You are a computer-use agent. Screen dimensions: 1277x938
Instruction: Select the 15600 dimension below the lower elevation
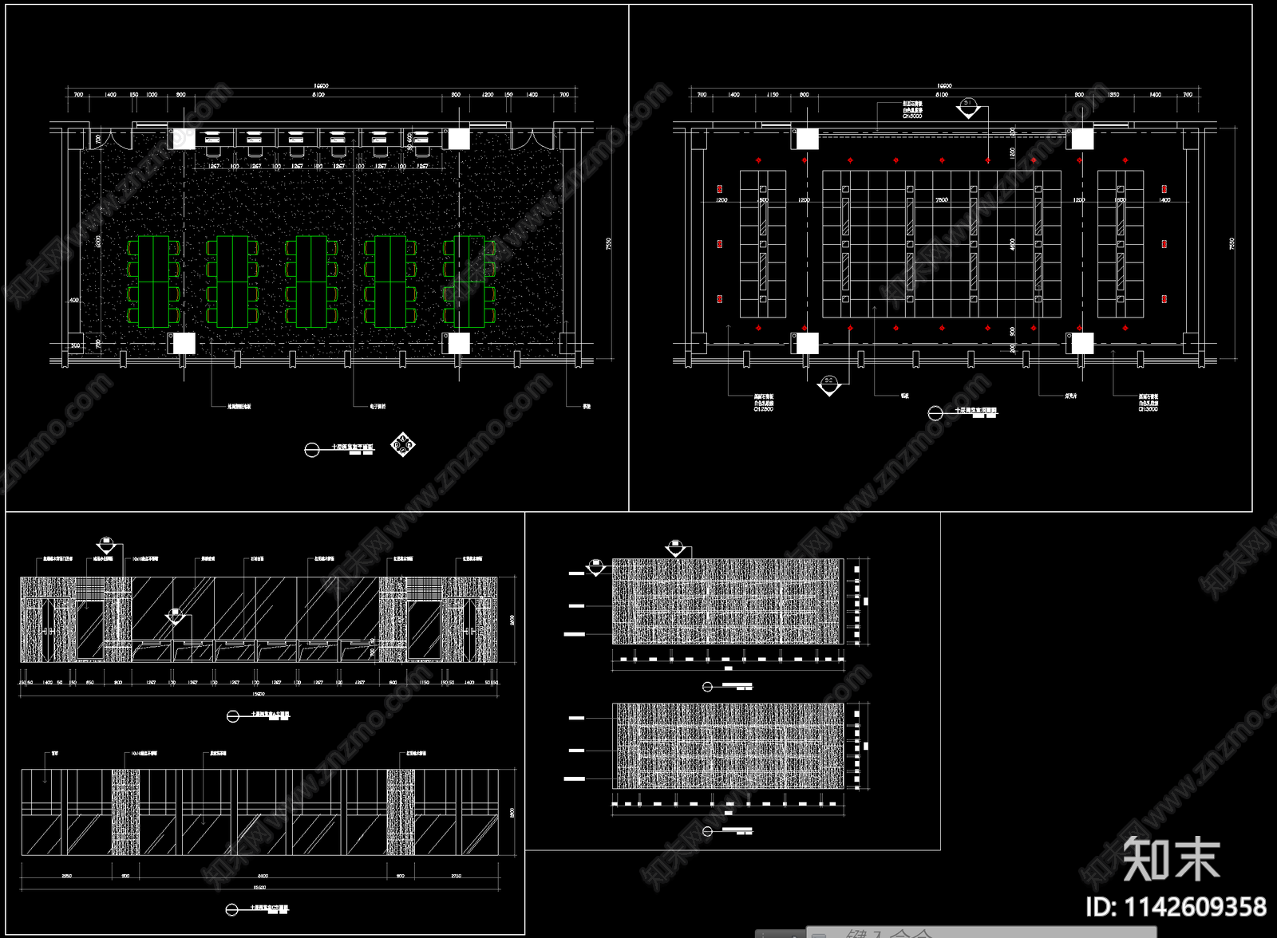coord(259,886)
